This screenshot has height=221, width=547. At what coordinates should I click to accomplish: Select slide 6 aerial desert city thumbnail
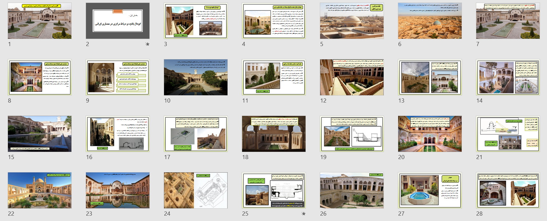tap(430, 21)
